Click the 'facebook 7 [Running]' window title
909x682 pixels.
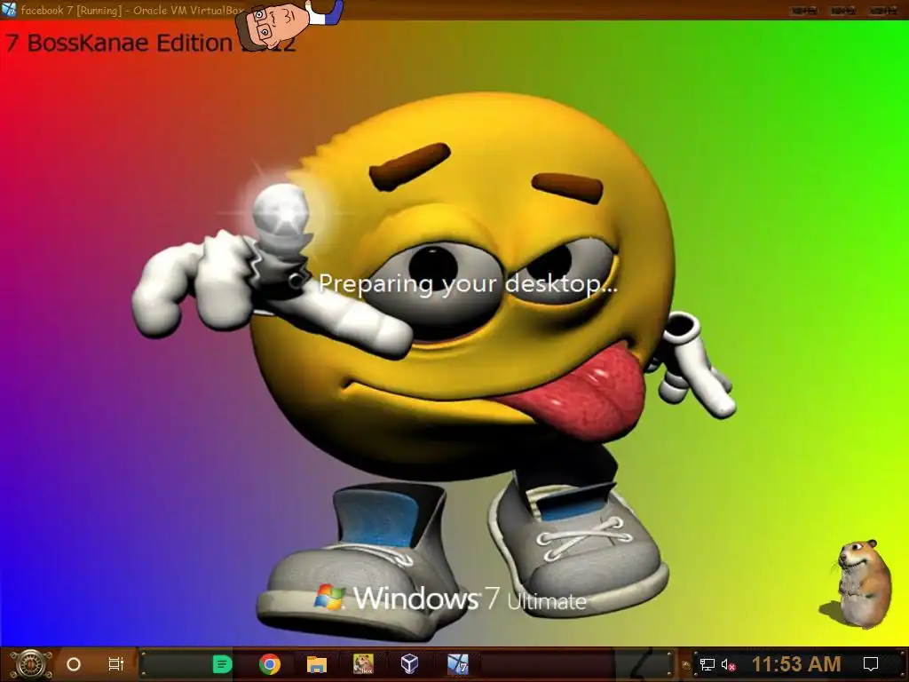(71, 10)
